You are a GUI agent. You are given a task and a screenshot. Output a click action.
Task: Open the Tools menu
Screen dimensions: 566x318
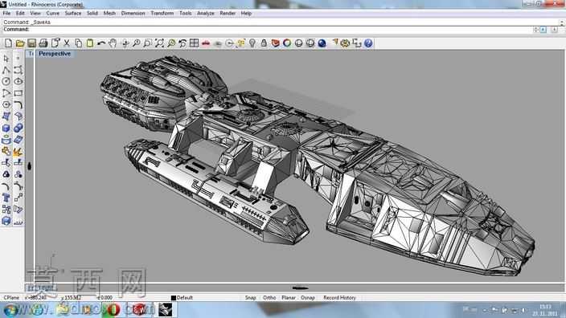pyautogui.click(x=186, y=14)
